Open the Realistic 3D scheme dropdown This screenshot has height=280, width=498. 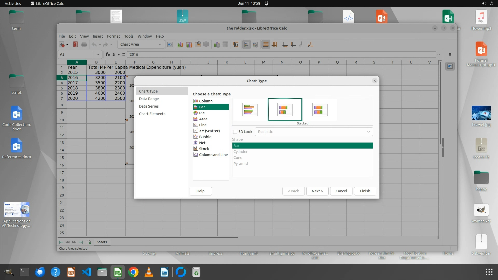314,132
